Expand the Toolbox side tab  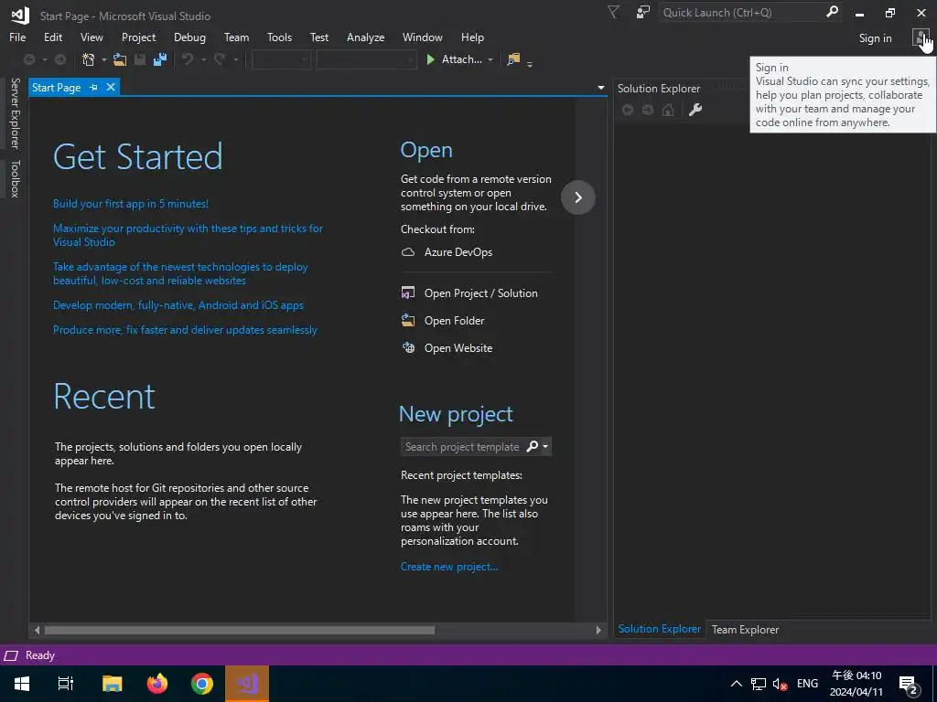15,178
